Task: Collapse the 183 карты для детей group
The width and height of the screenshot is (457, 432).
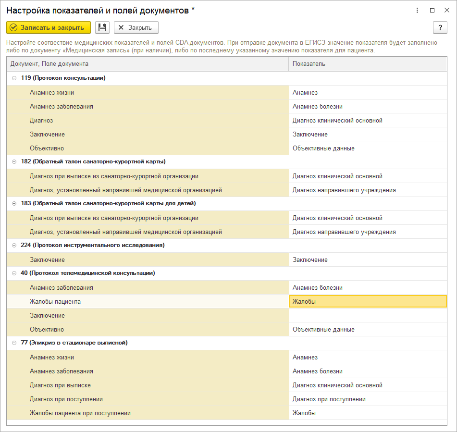Action: click(x=14, y=203)
